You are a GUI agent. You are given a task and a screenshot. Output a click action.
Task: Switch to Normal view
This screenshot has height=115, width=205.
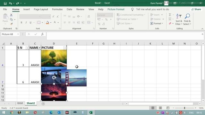pos(153,108)
